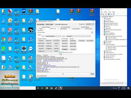Click the Execute button

click(56, 51)
